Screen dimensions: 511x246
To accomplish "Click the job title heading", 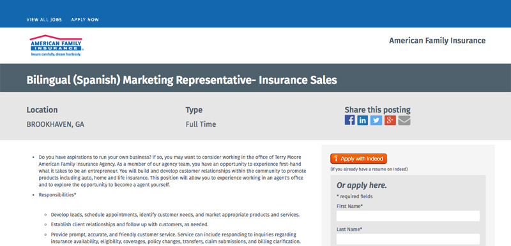I will [x=182, y=80].
